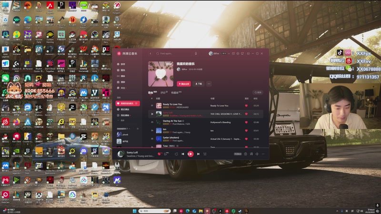Toggle heart on "Eyelar (shutters)" row
381x214 pixels.
246,139
